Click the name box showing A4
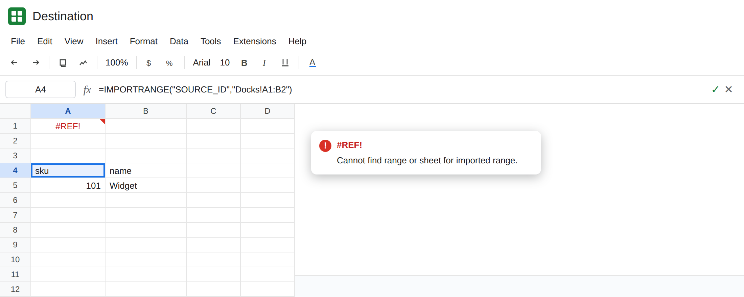This screenshot has height=297, width=744. pos(41,89)
